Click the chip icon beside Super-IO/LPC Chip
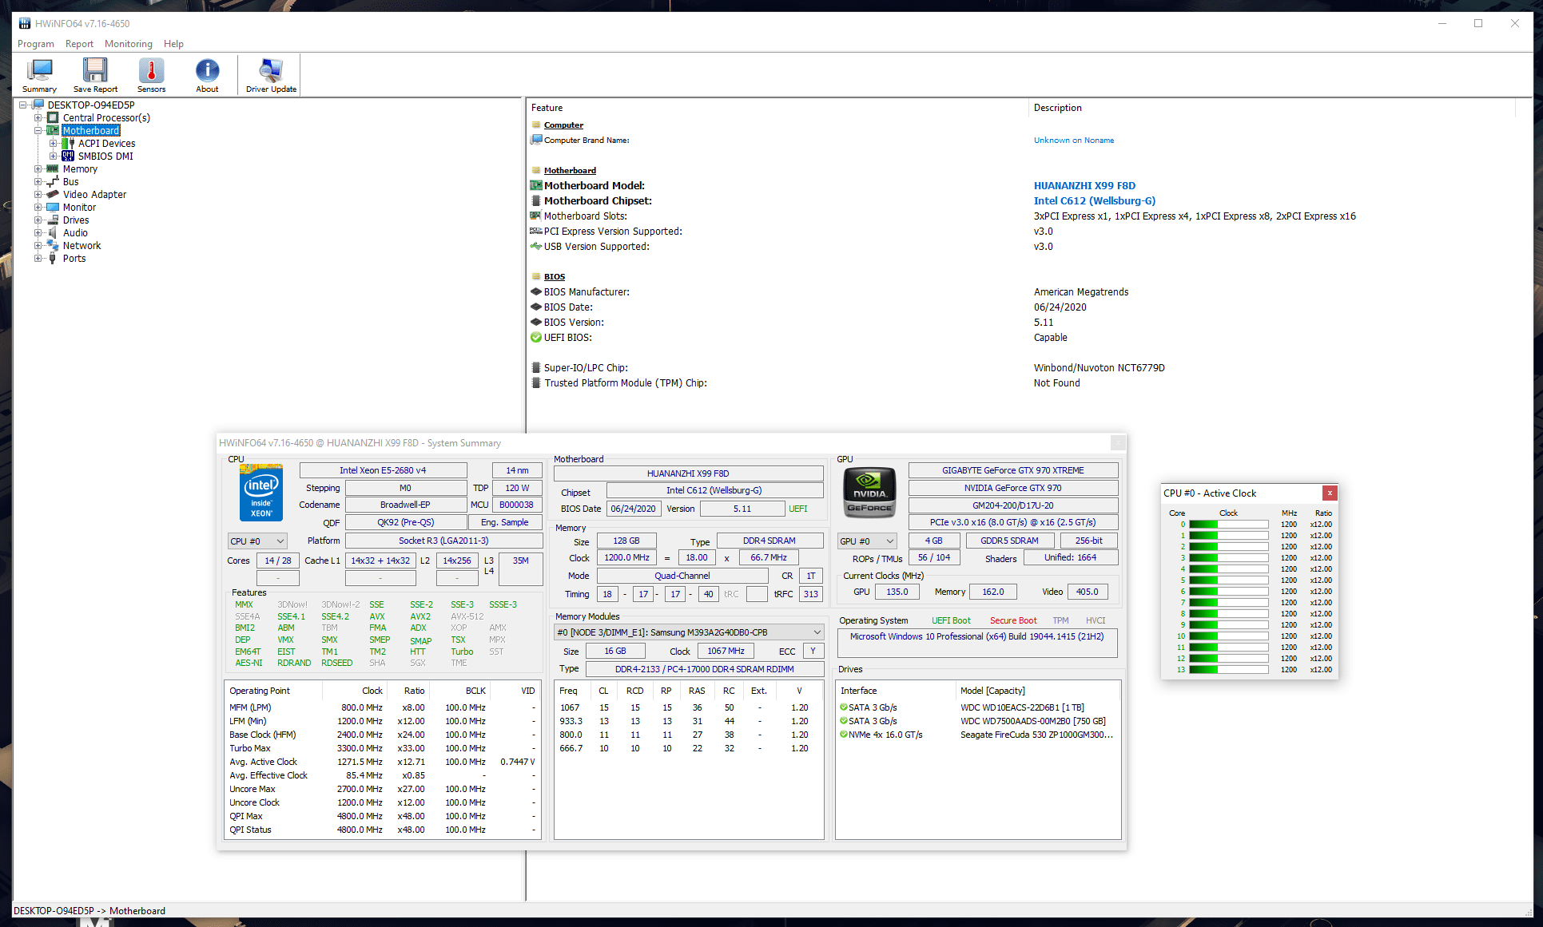 pyautogui.click(x=536, y=367)
